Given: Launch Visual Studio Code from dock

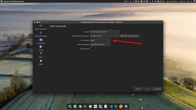Looking at the screenshot, I should click(x=111, y=106).
